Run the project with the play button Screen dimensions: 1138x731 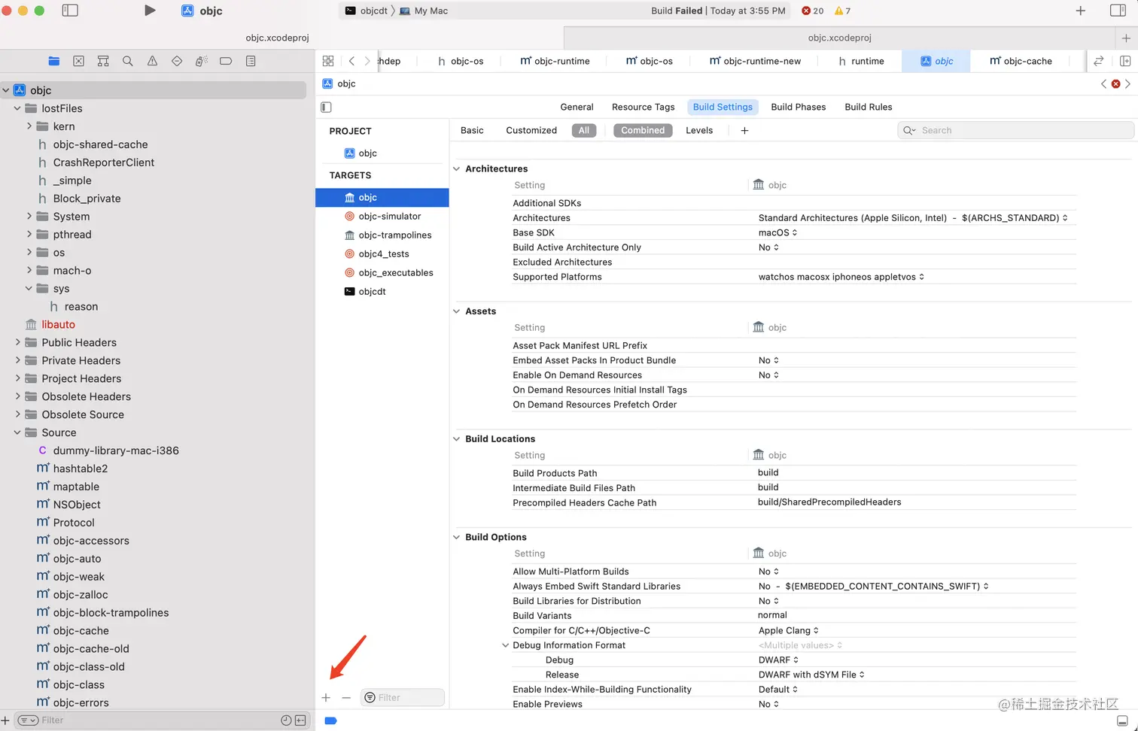tap(150, 11)
